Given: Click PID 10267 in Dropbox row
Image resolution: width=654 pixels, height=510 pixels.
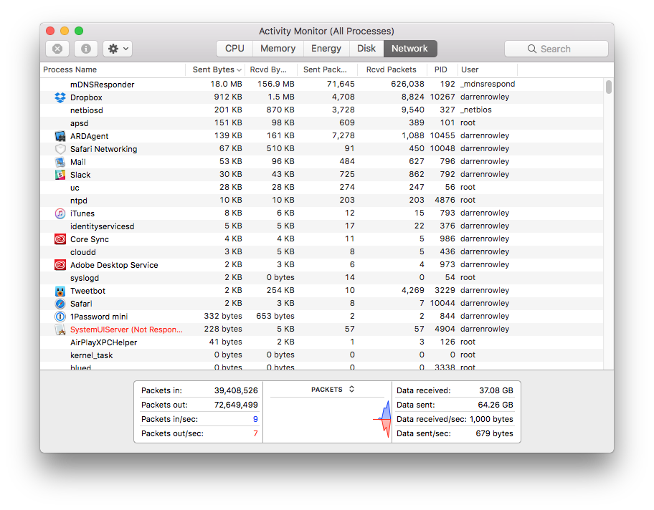Looking at the screenshot, I should 442,97.
